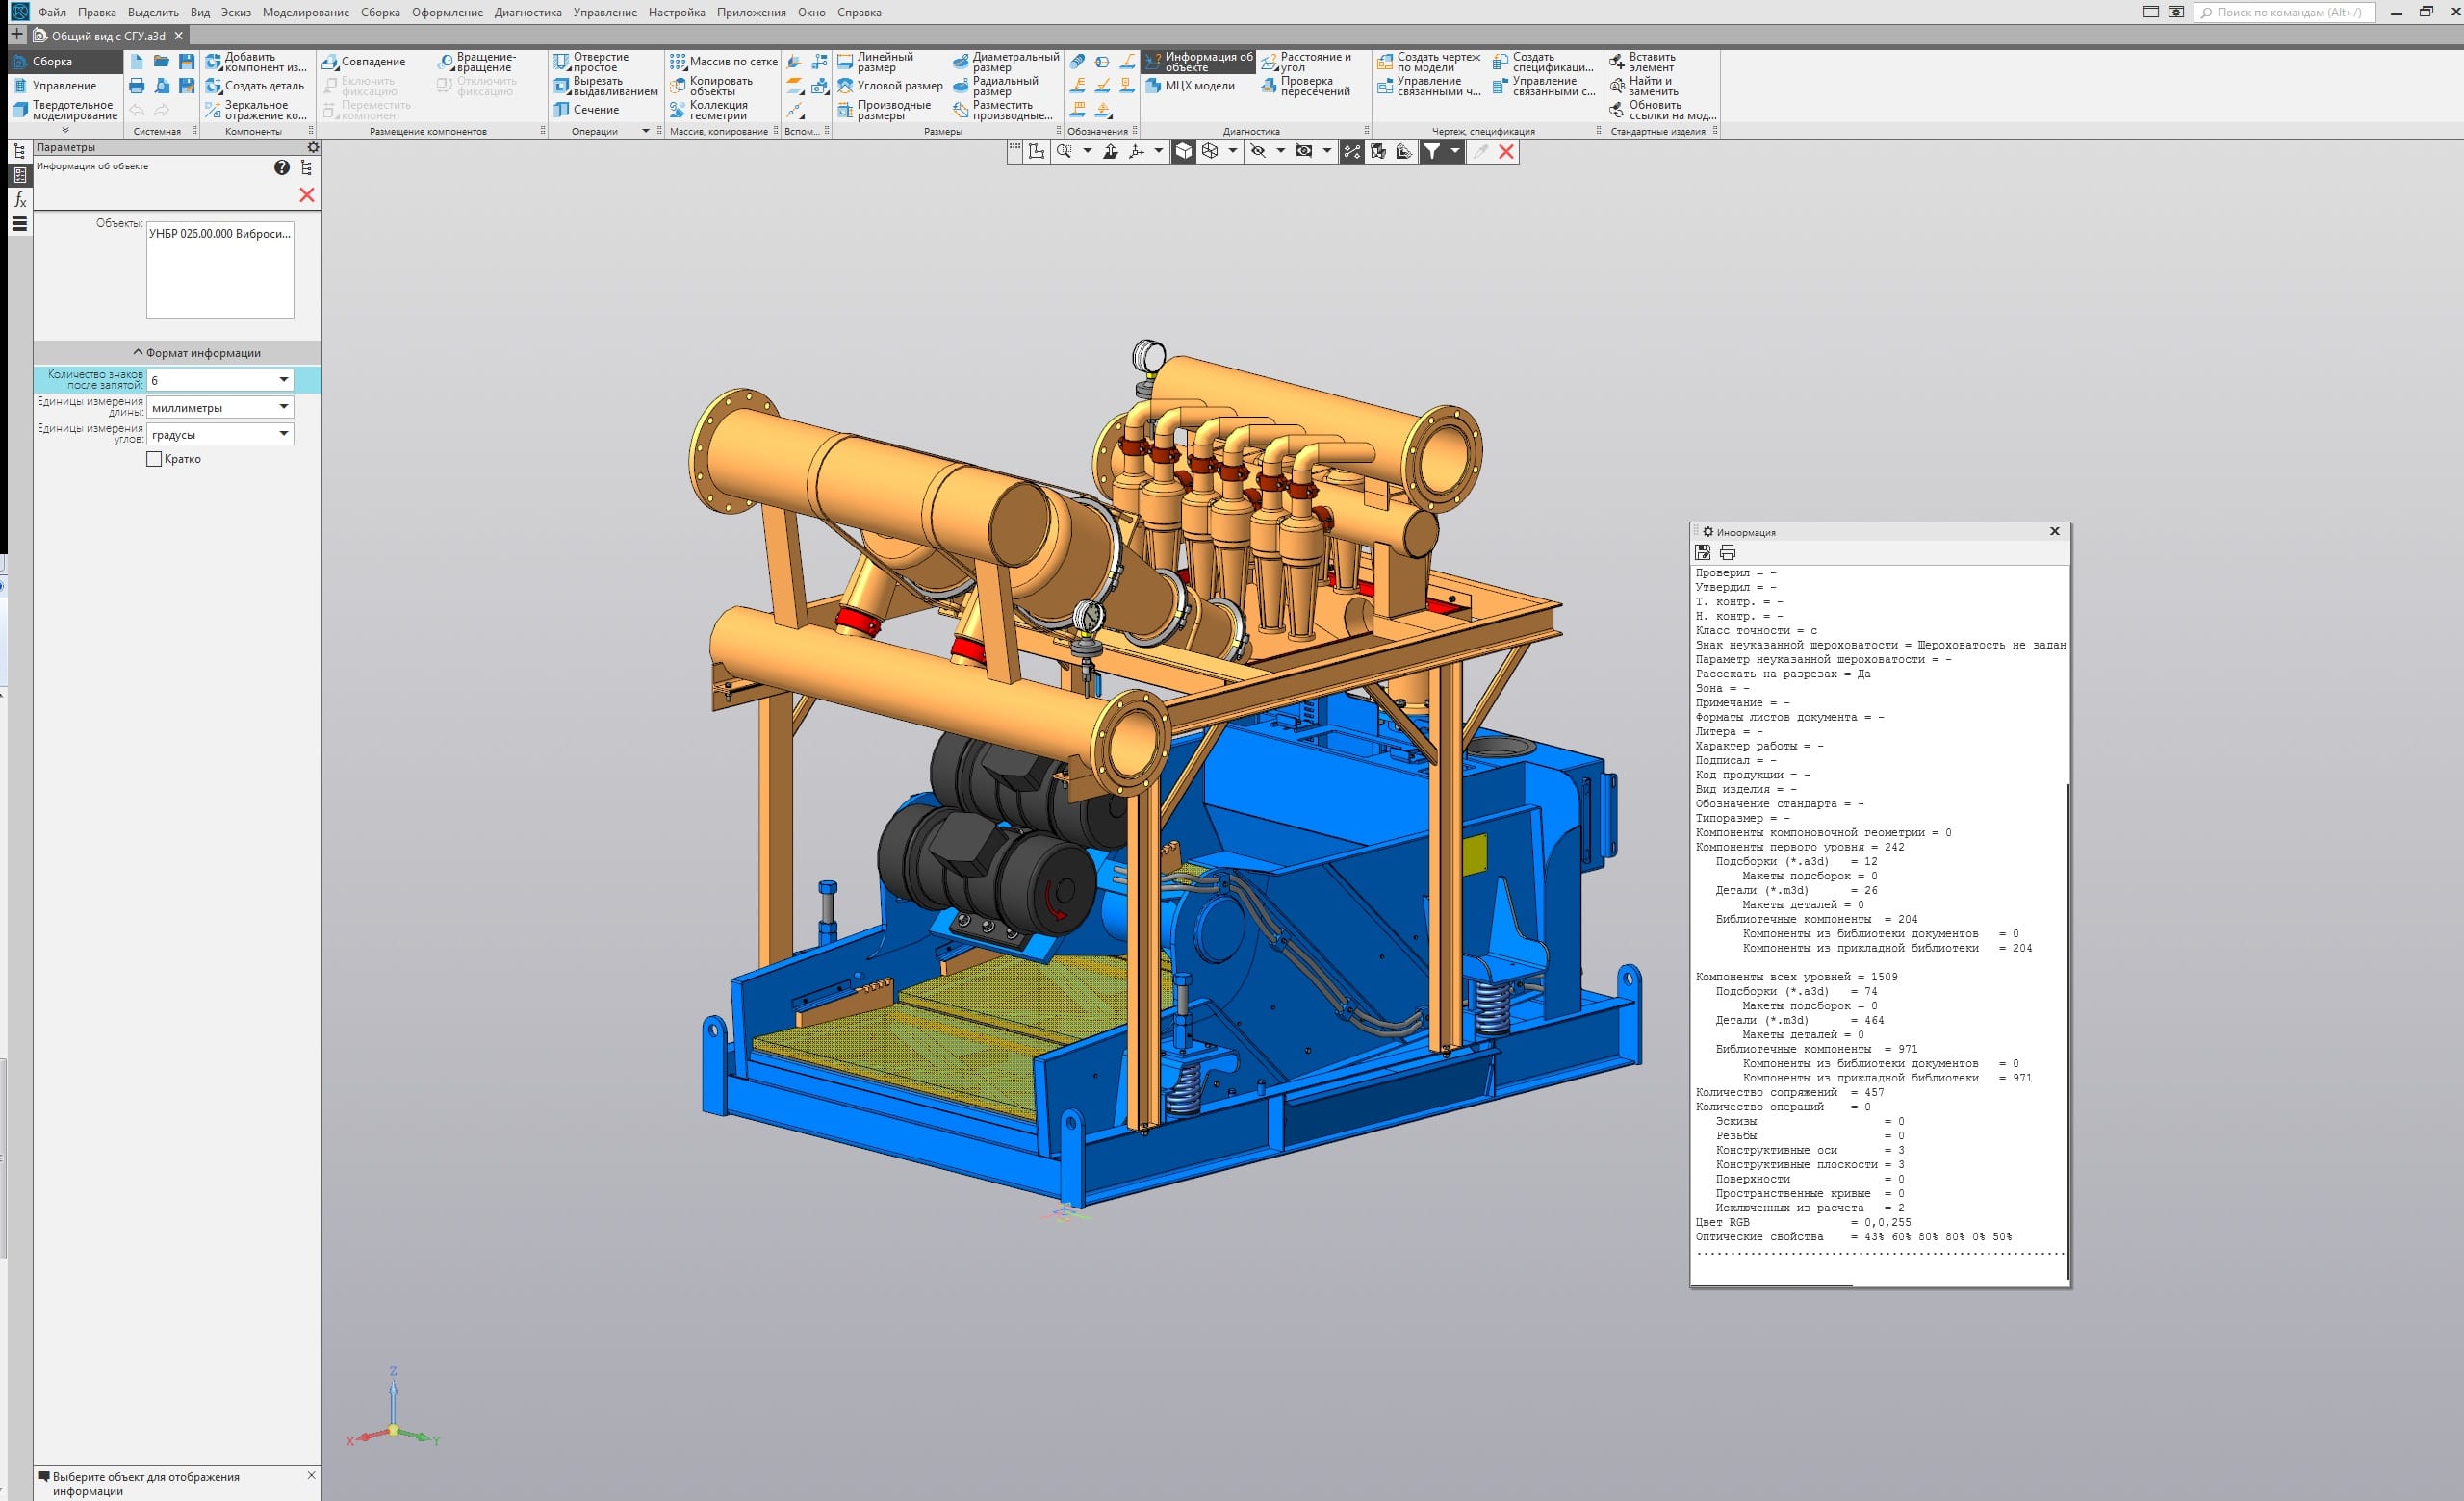
Task: Open decimal places count dropdown
Action: point(284,380)
